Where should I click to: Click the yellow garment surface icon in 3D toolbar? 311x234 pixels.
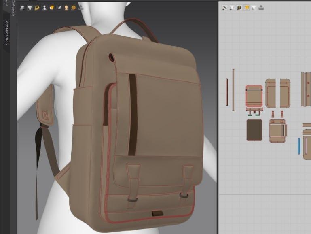click(x=51, y=8)
